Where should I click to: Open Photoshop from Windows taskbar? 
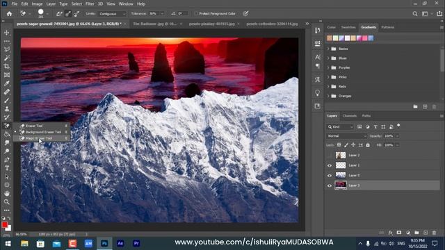[x=104, y=243]
